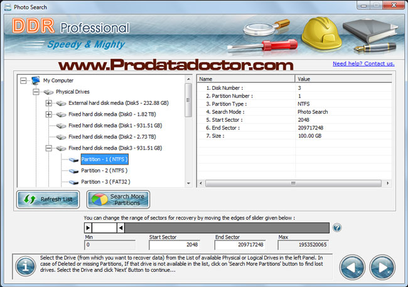Screen dimensions: 408x287
Task: Click the Start Sector input field
Action: 174,245
